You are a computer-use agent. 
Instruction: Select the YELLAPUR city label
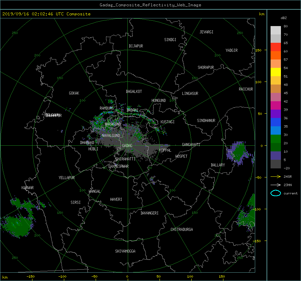(67, 178)
